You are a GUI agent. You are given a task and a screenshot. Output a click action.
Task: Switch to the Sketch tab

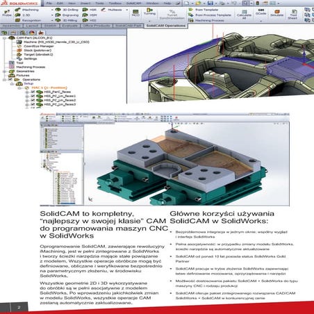50,26
